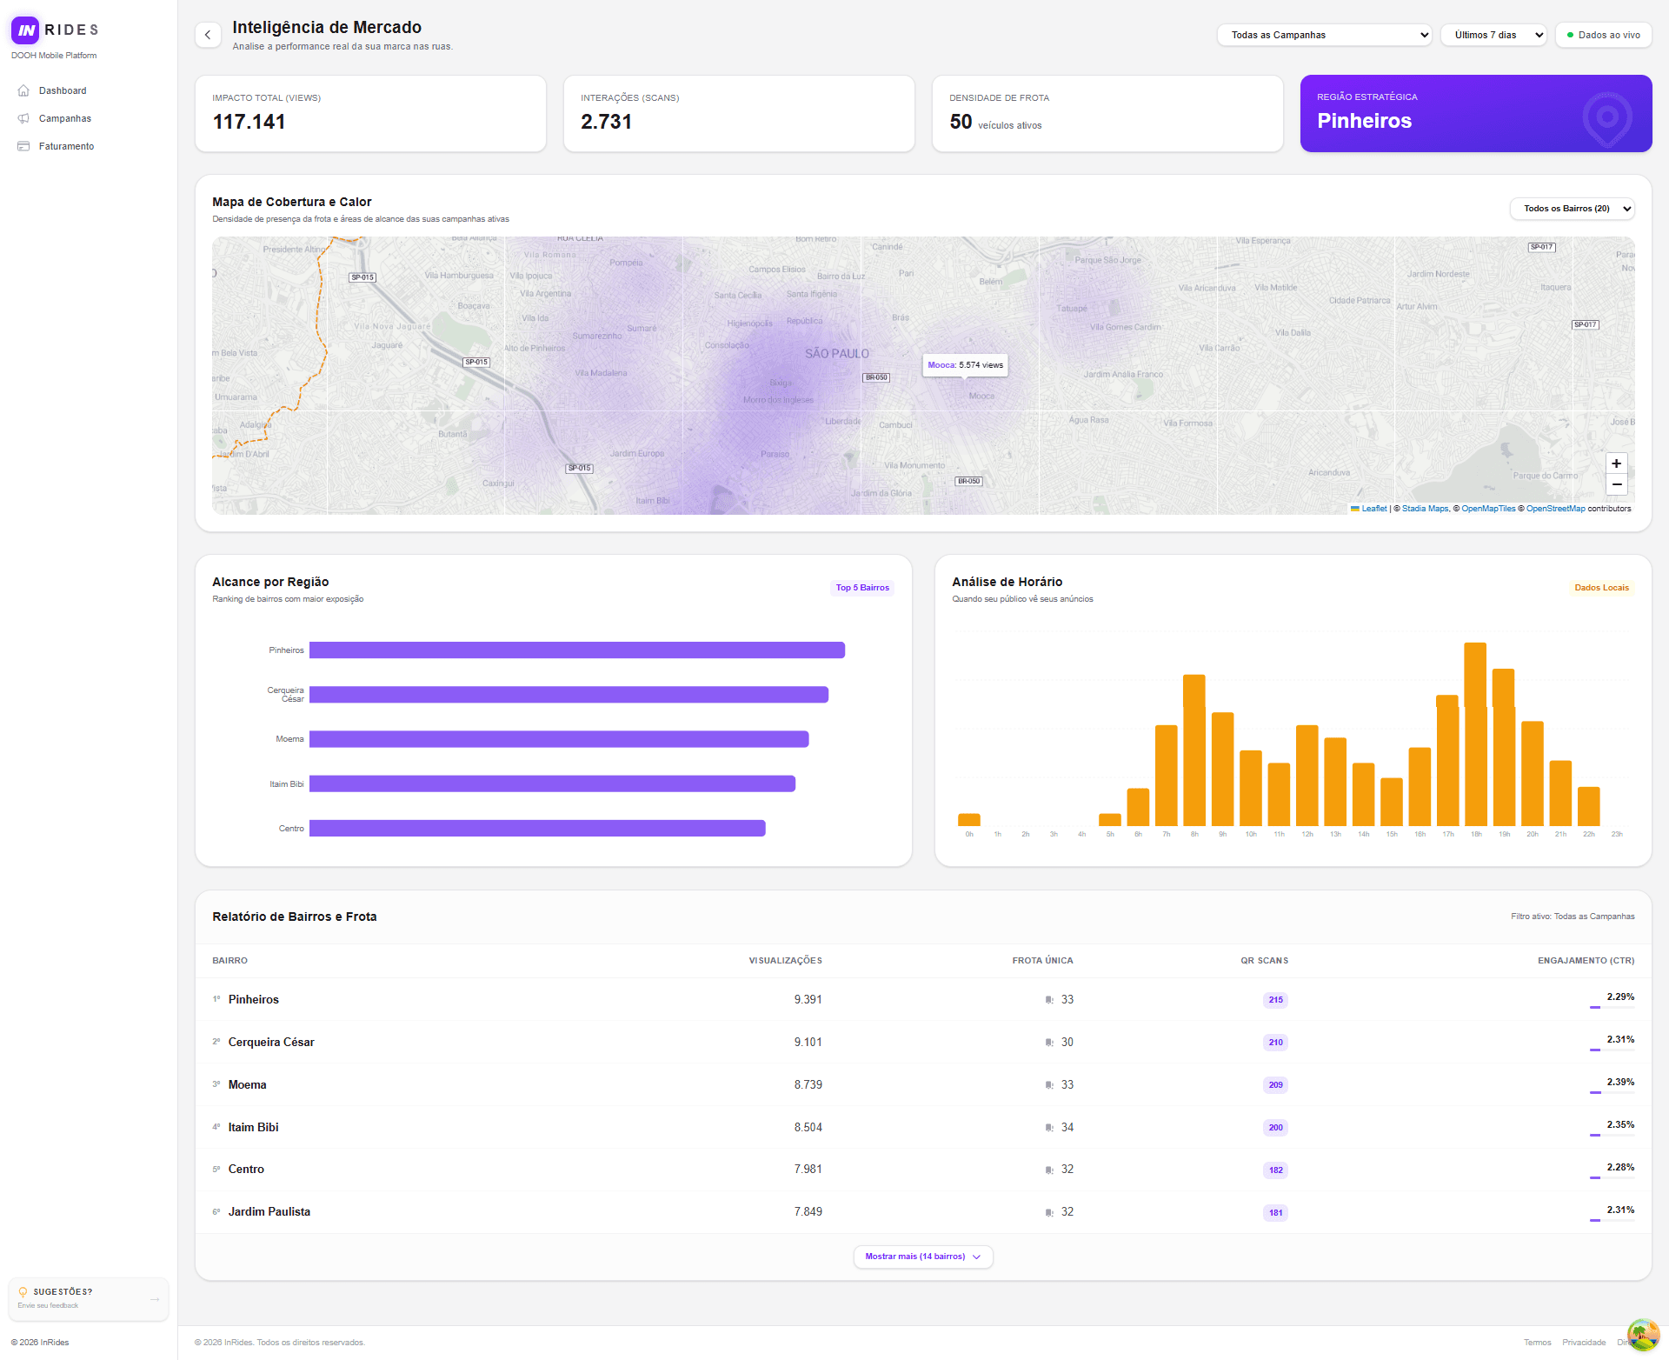Select Campanhas in the sidebar
1669x1360 pixels.
coord(65,118)
